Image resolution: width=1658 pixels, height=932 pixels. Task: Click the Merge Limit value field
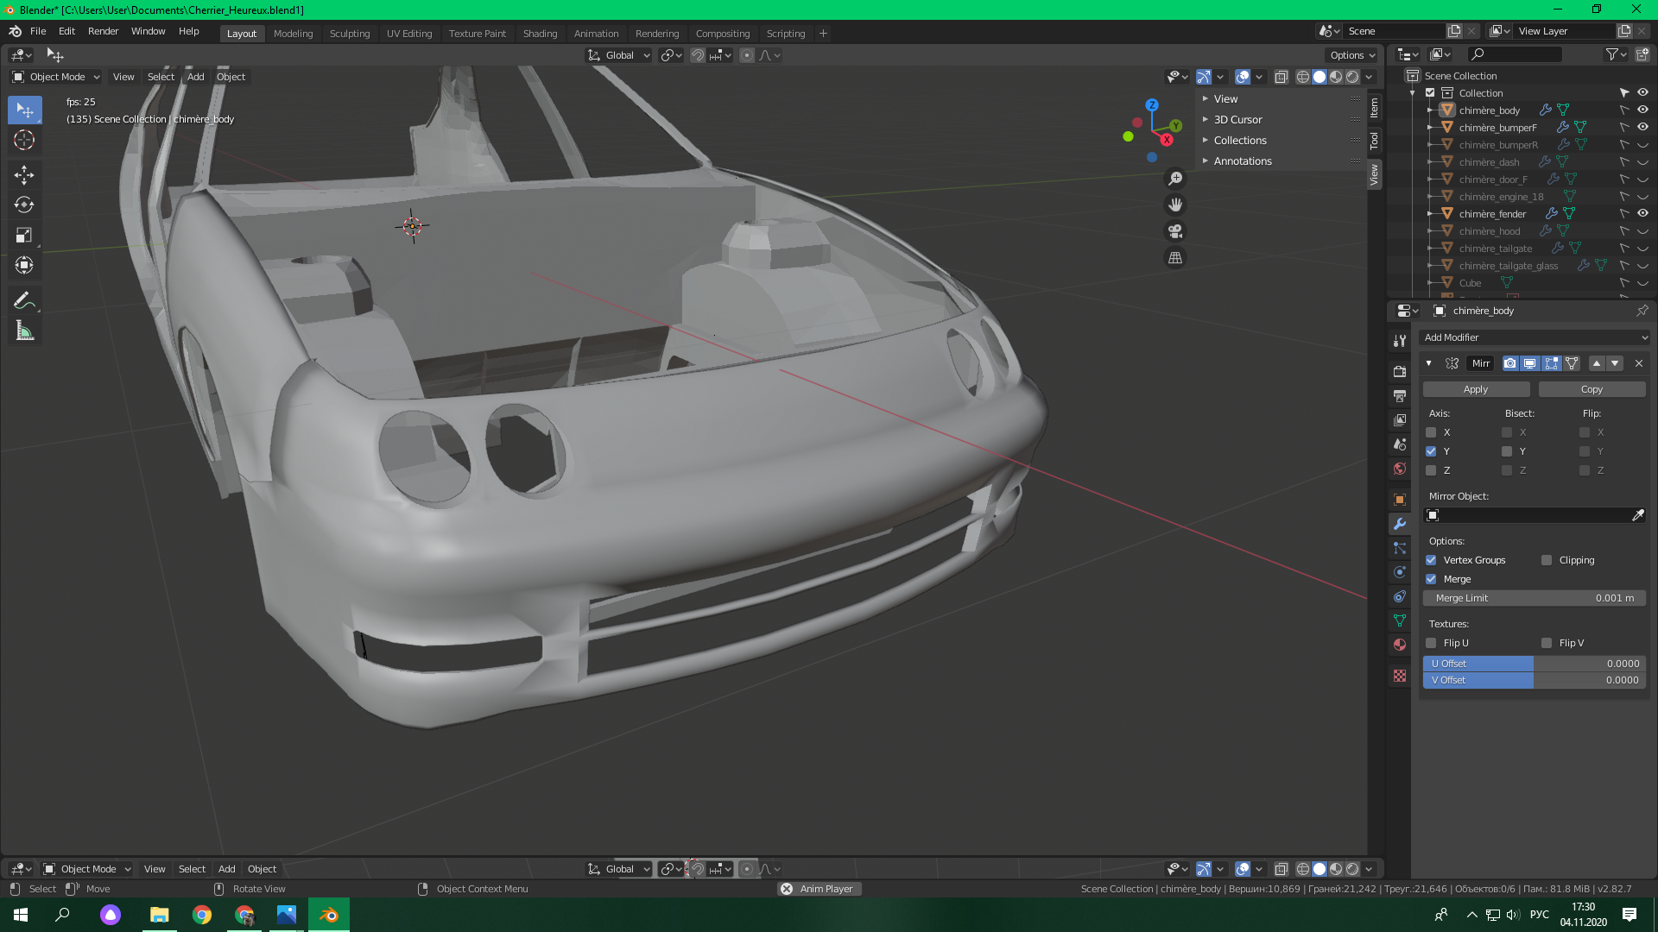point(1535,598)
